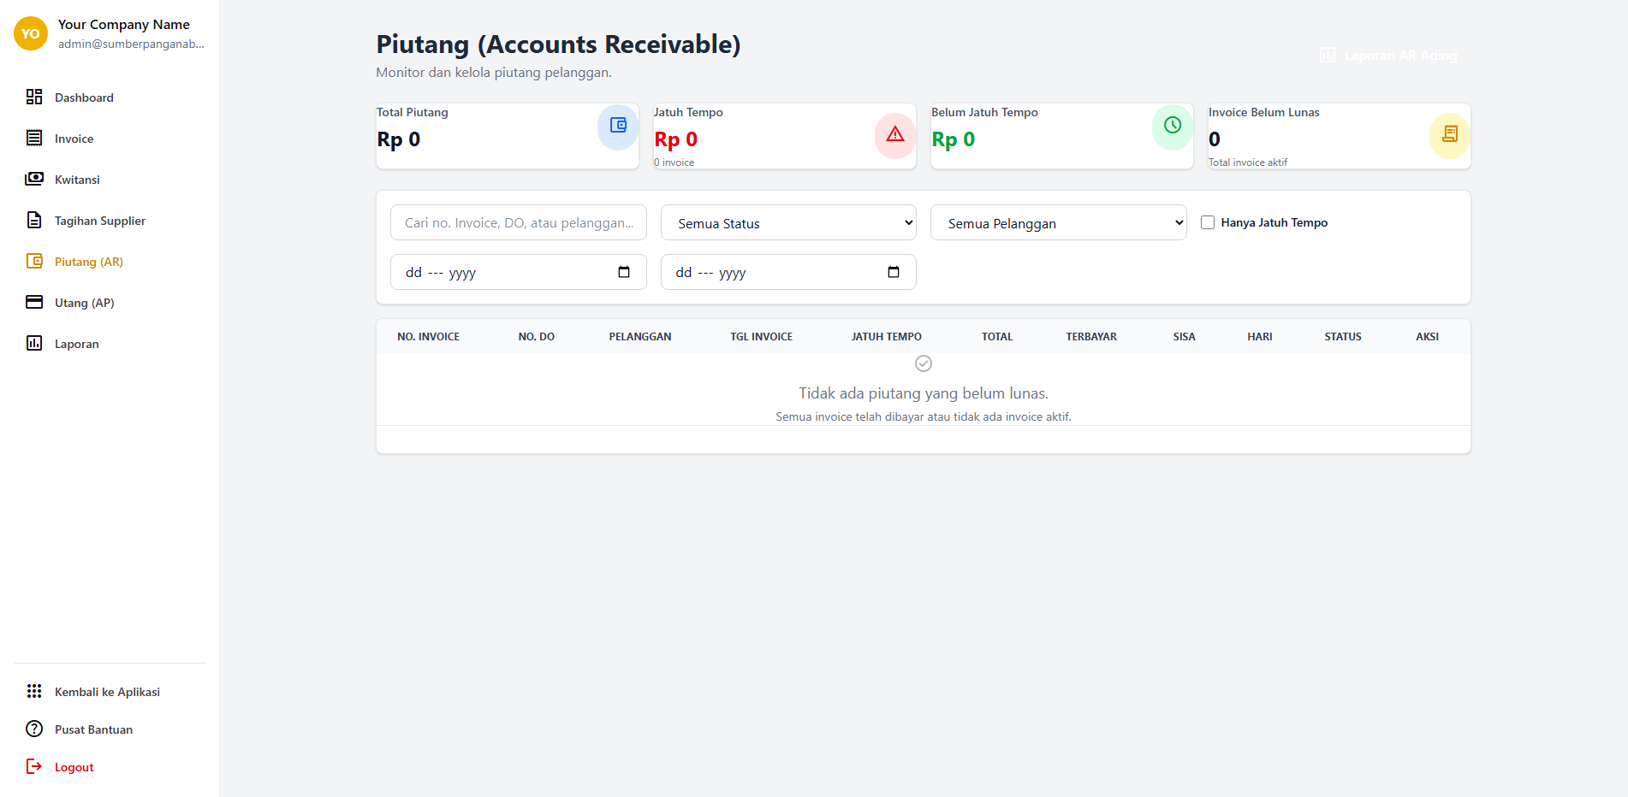Viewport: 1628px width, 797px height.
Task: Open the start date picker calendar
Action: tap(624, 272)
